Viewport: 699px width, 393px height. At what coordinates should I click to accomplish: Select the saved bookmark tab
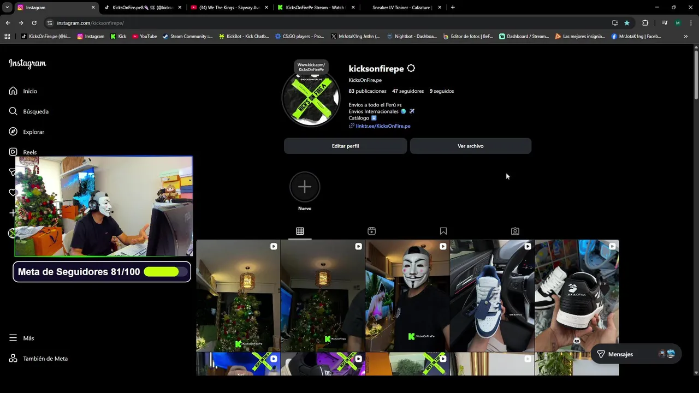(443, 231)
